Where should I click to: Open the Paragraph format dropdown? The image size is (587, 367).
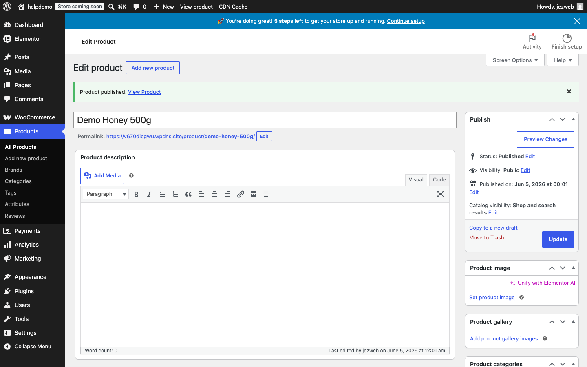click(x=106, y=194)
